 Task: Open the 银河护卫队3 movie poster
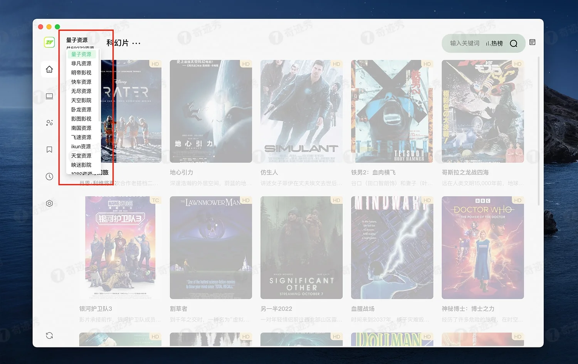(120, 247)
